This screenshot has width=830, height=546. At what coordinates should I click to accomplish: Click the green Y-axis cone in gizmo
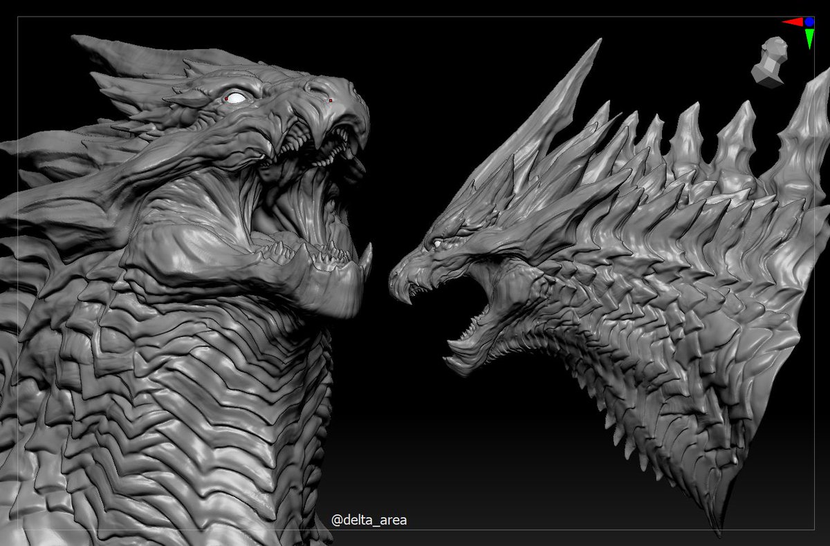[x=809, y=38]
